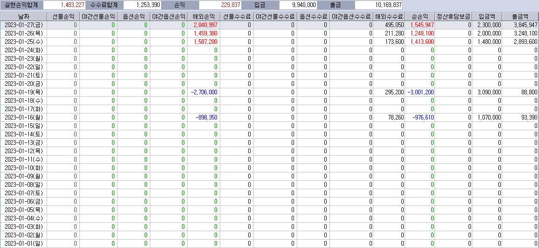Click 해외수수료 value 495,050
This screenshot has height=248, width=539.
coord(395,25)
